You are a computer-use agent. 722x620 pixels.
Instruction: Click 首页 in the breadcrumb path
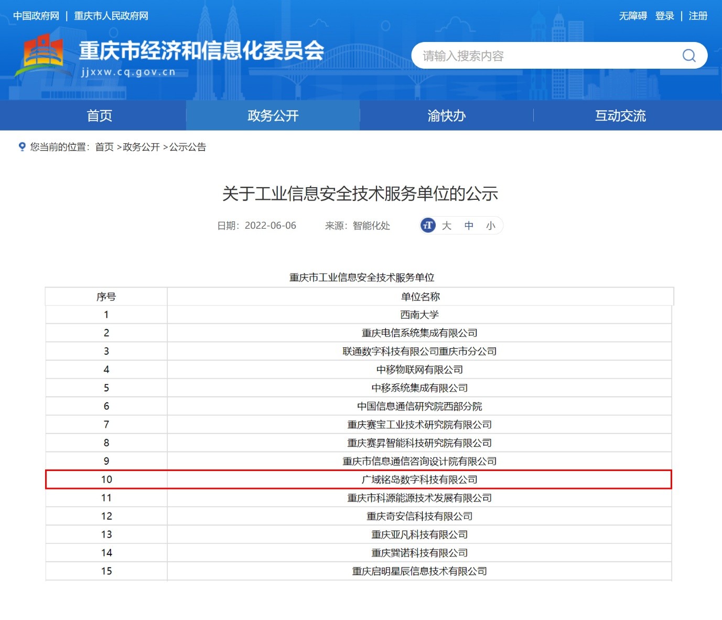click(104, 147)
